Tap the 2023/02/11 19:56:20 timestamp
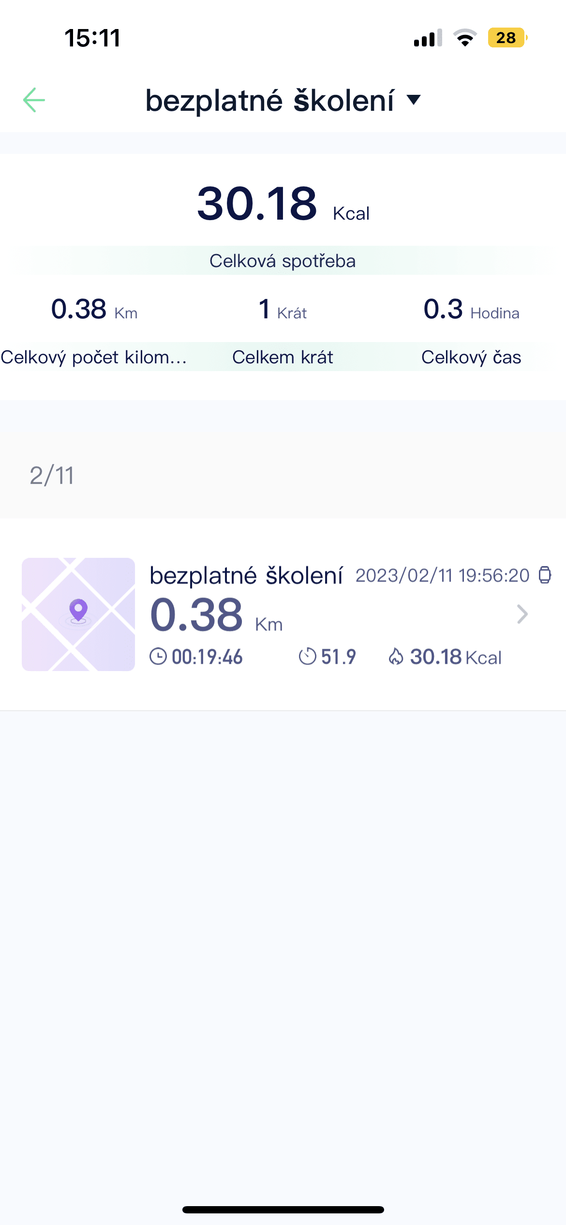Screen dimensions: 566x1225 [442, 575]
